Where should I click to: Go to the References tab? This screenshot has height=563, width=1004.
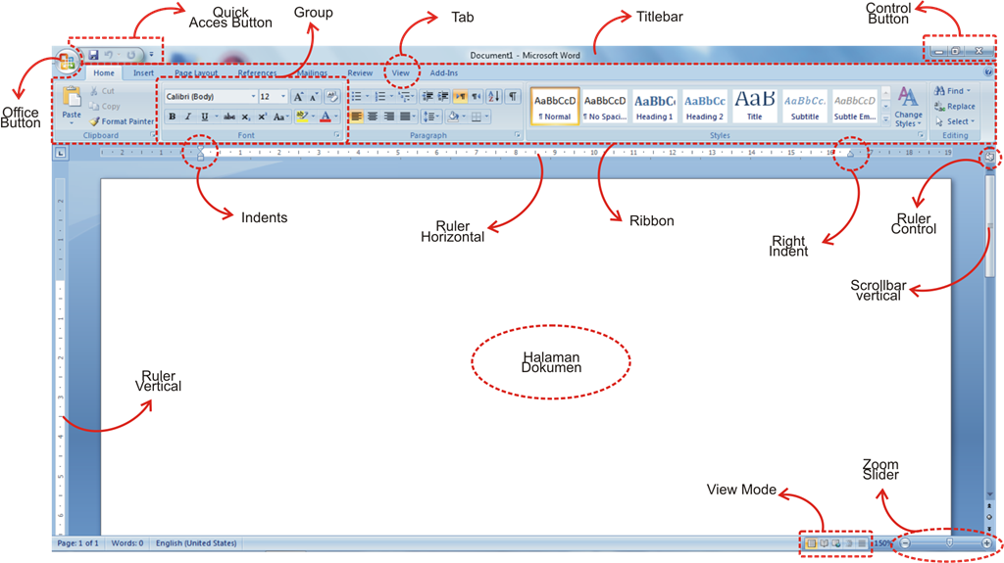pyautogui.click(x=257, y=72)
